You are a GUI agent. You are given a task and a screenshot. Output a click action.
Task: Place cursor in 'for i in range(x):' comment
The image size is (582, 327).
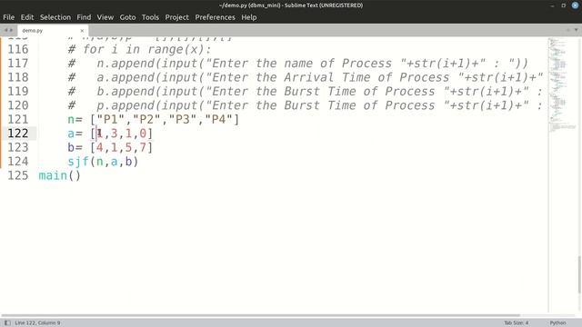click(x=139, y=49)
